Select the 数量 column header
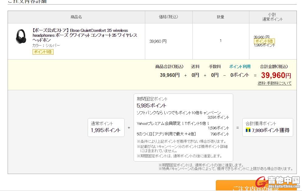302x191 pixels. click(x=220, y=17)
